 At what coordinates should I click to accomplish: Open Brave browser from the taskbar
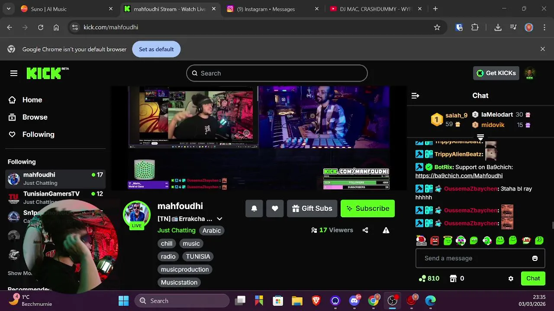tap(316, 301)
